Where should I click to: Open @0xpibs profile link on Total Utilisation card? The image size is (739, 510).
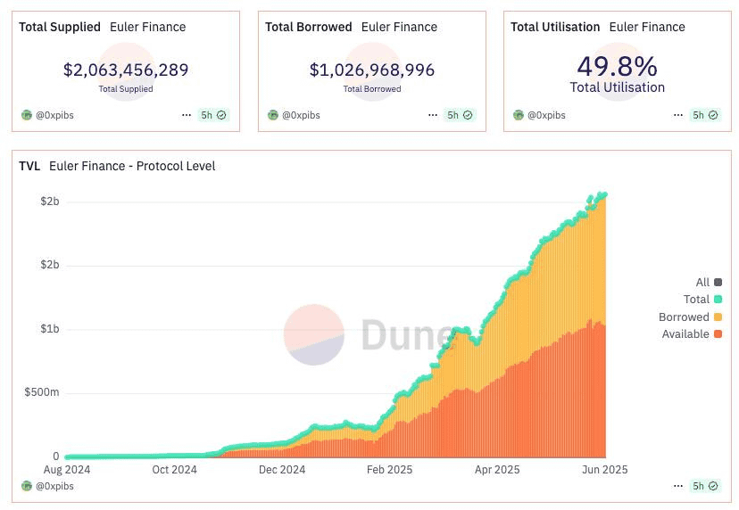click(x=546, y=115)
